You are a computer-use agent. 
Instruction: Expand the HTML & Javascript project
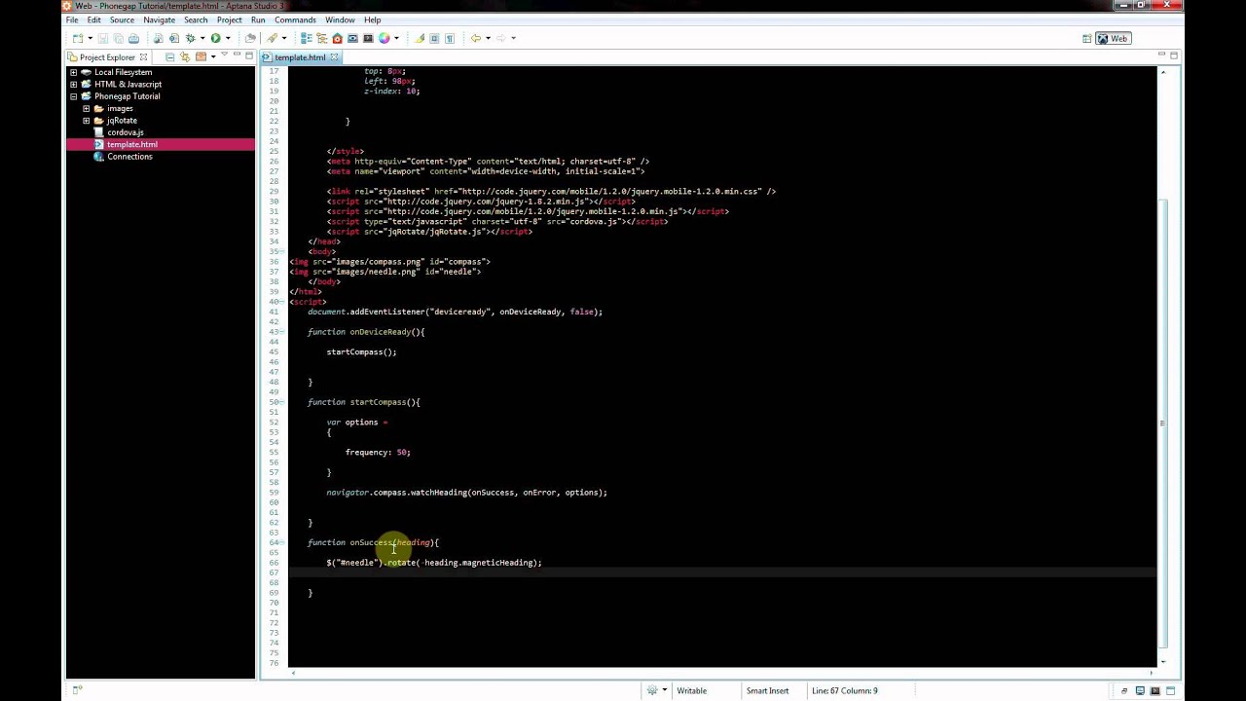[x=73, y=84]
